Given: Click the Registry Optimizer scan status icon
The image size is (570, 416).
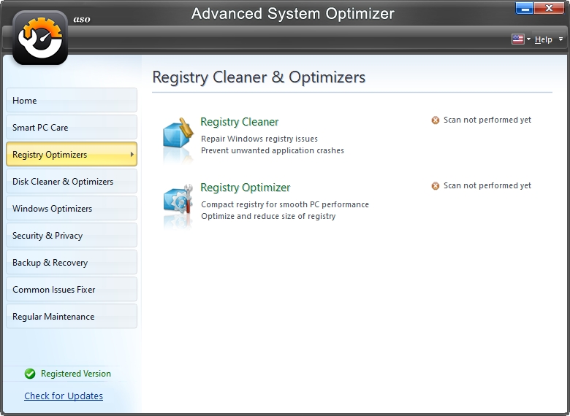Looking at the screenshot, I should [x=435, y=186].
